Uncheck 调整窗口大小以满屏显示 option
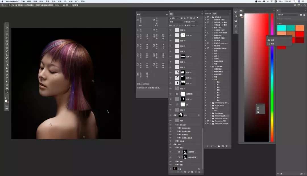This screenshot has width=307, height=176. pos(16,5)
